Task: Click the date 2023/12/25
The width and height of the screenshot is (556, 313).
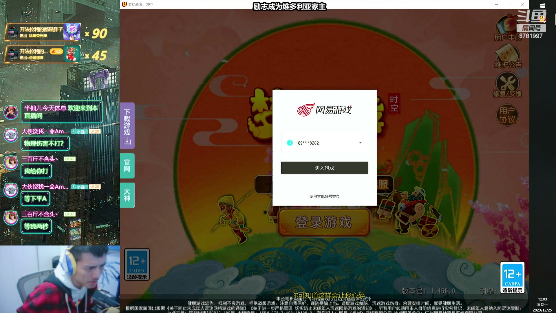Action: [542, 310]
